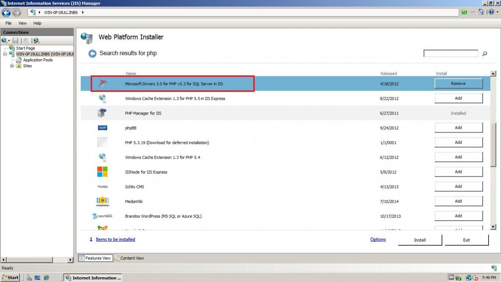Add Brandoo WordPress to the install list
This screenshot has width=501, height=282.
tap(458, 216)
